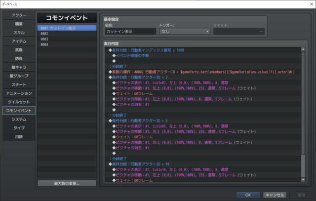Click the キャンセル button
Viewport: 316px width, 201px height.
pos(275,195)
